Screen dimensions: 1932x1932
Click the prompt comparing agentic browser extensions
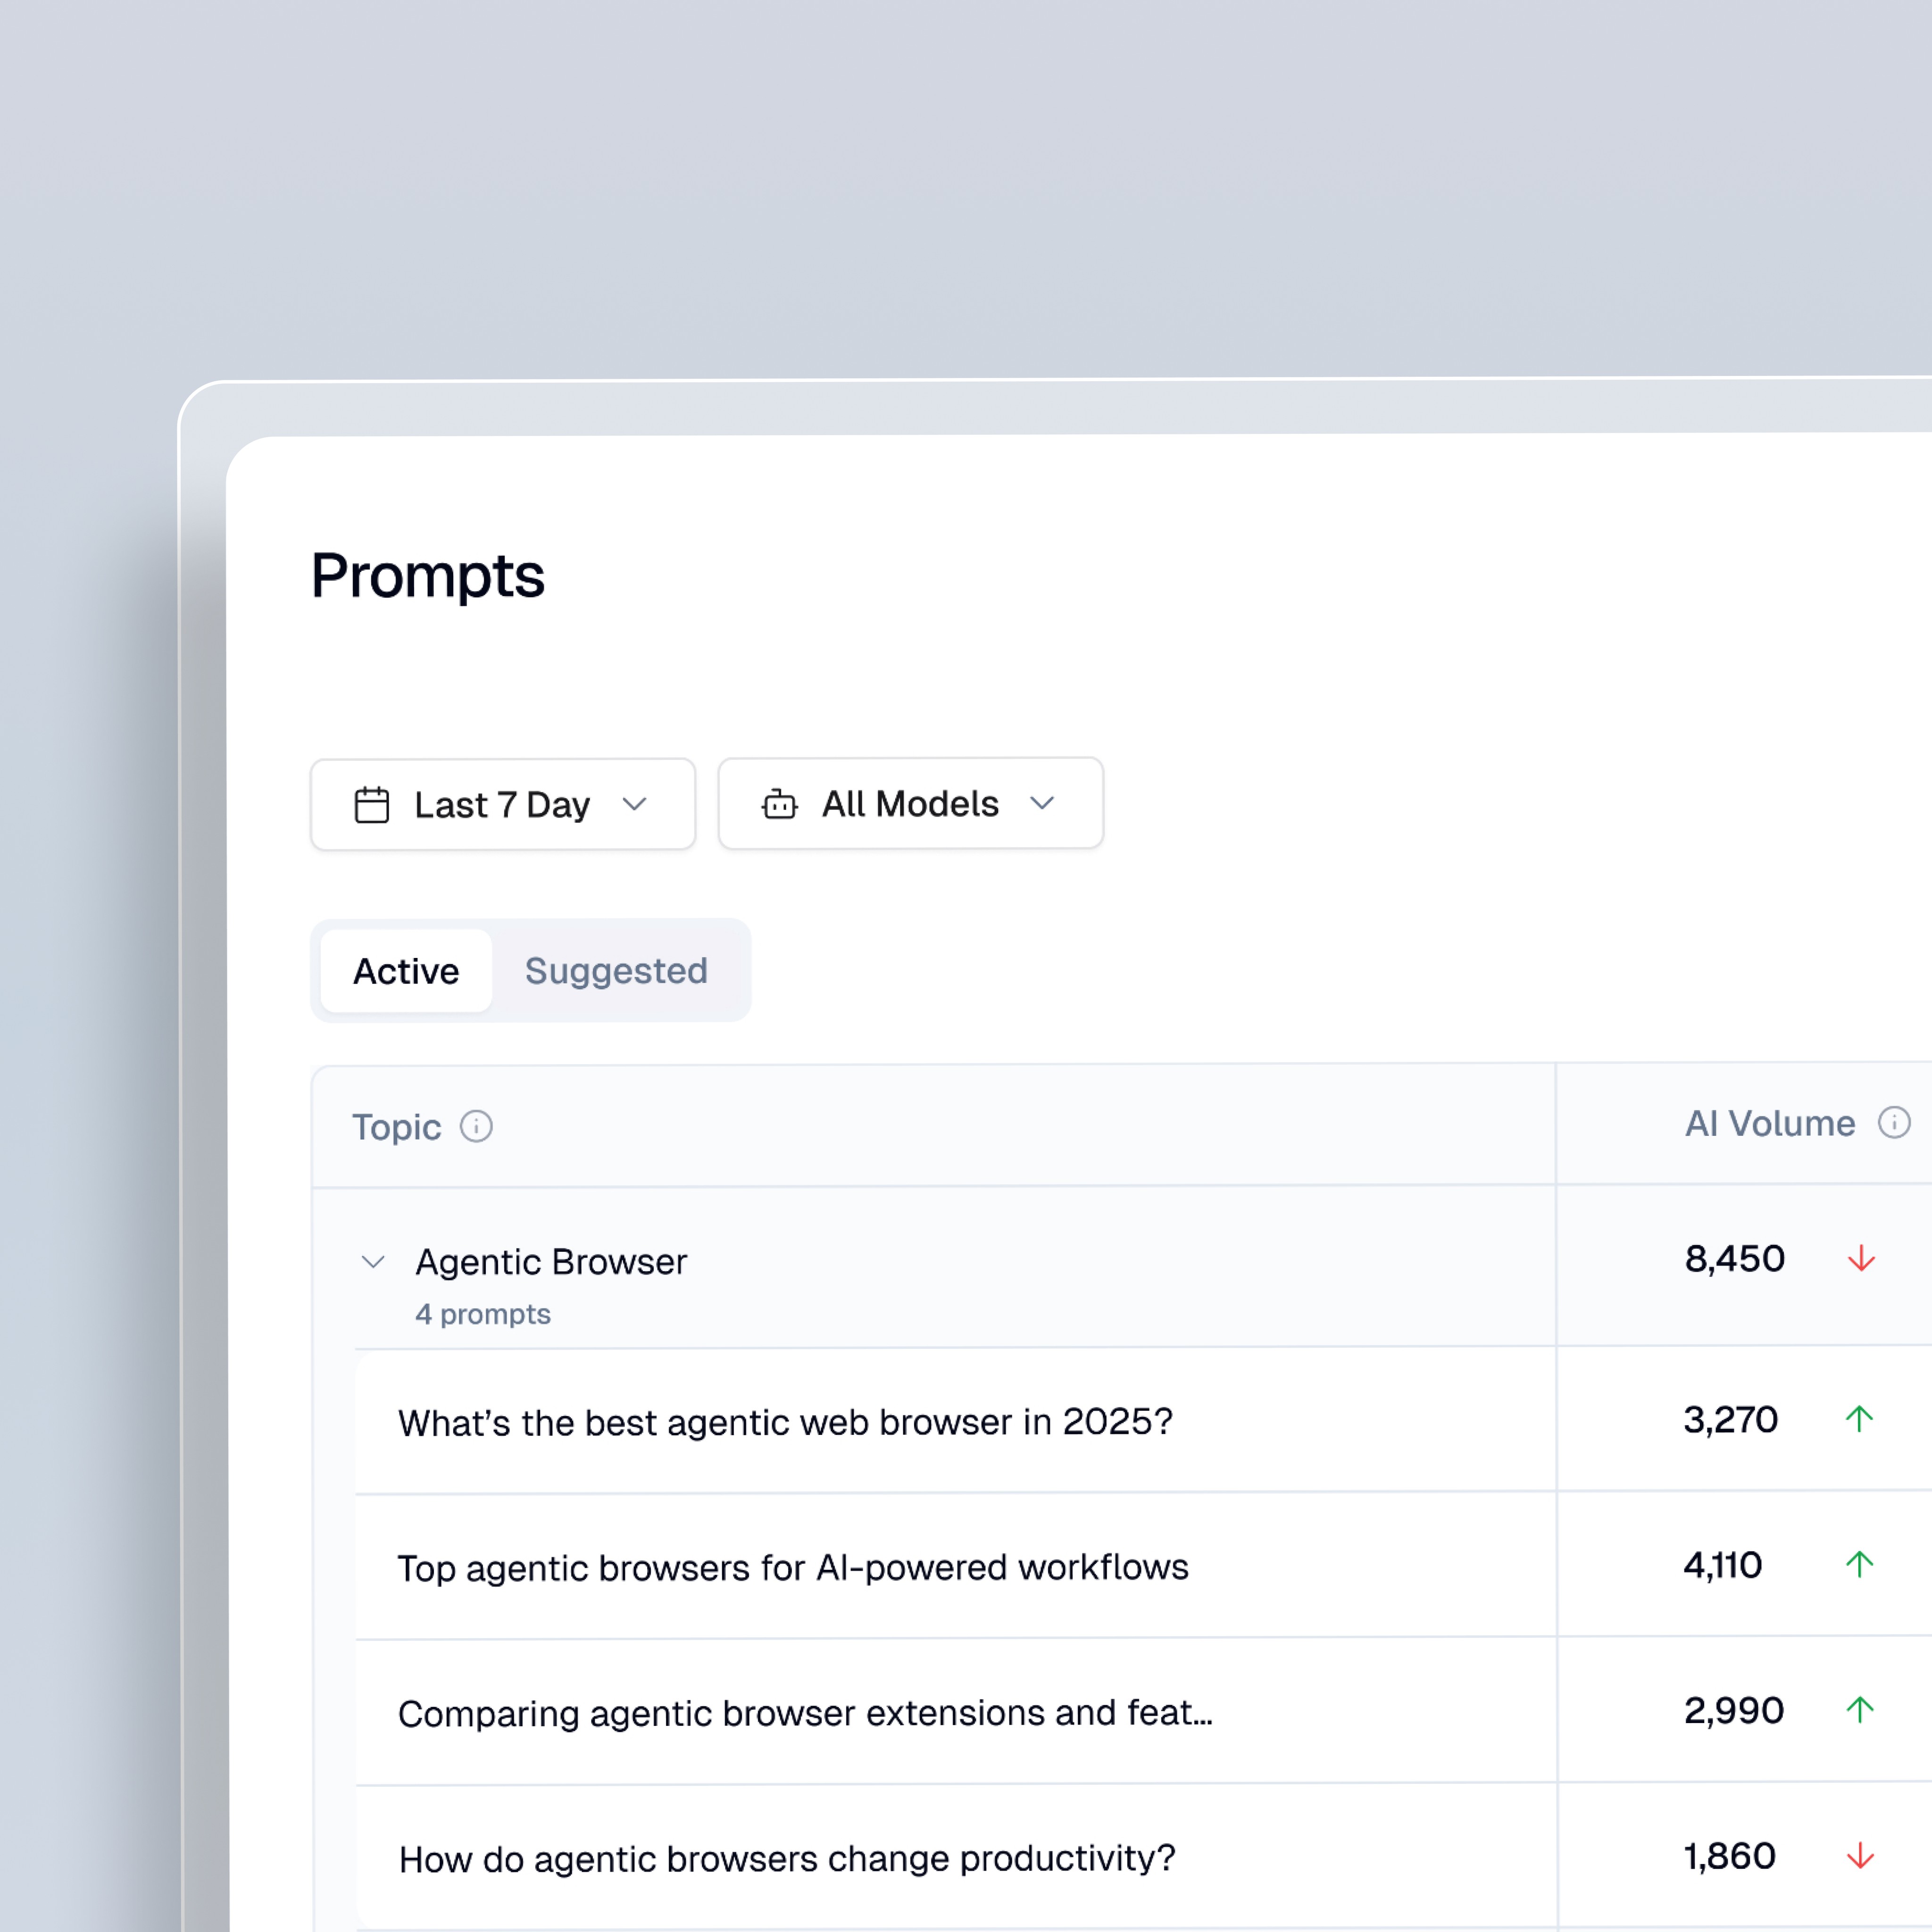805,1712
